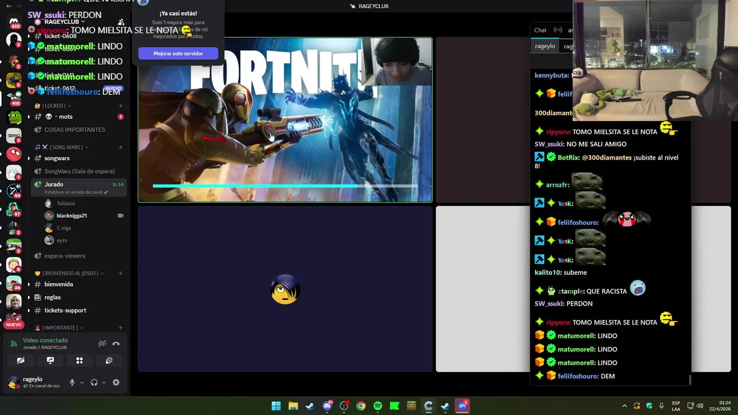738x415 pixels.
Task: Open user settings gear
Action: pos(116,382)
